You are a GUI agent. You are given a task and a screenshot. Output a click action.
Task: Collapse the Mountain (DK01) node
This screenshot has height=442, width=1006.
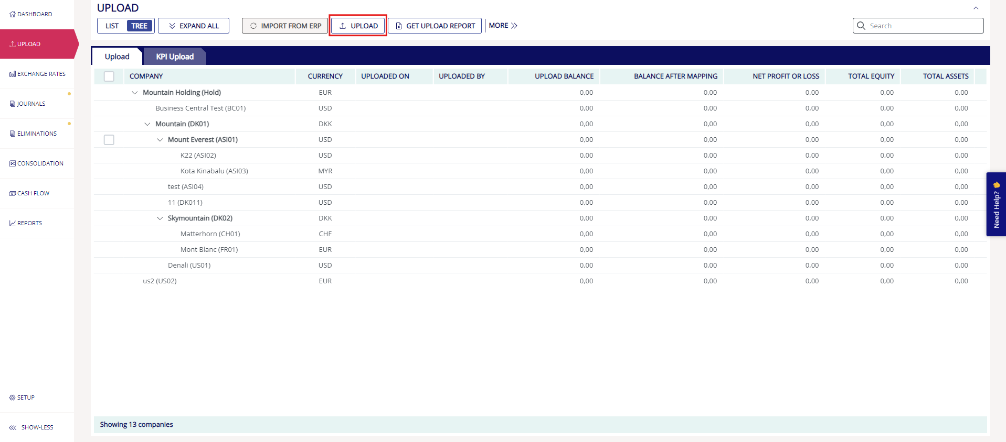pos(147,124)
